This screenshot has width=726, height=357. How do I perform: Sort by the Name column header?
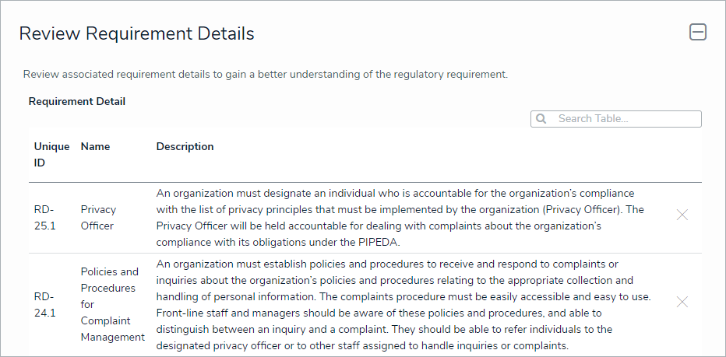[95, 146]
